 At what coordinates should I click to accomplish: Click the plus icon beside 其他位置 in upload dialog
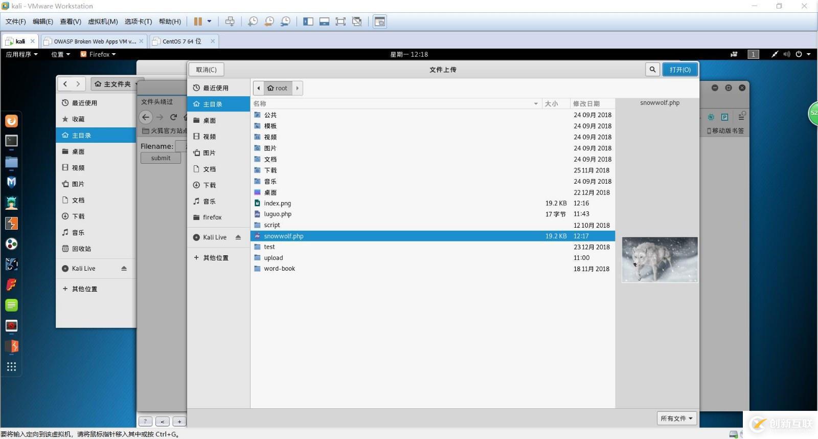[196, 258]
